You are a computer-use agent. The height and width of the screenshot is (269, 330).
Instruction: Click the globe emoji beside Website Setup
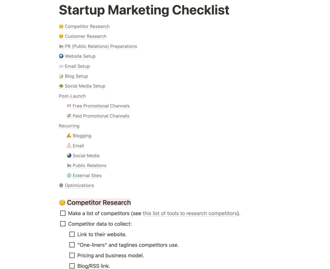[x=61, y=56]
